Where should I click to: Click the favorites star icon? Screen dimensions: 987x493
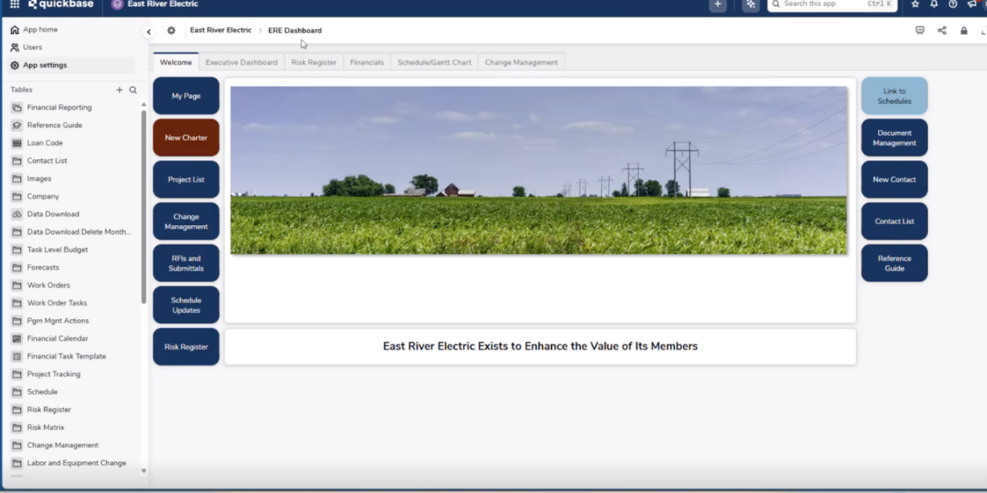(914, 4)
